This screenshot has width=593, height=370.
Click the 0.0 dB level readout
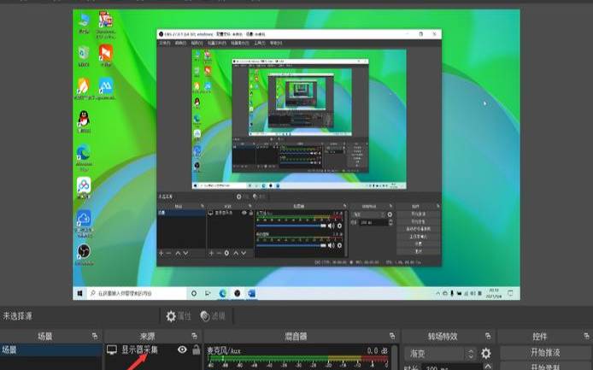point(377,350)
